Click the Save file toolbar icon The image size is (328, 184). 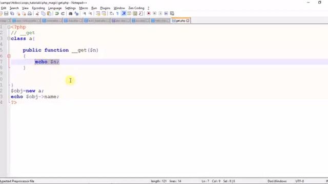pos(6,14)
